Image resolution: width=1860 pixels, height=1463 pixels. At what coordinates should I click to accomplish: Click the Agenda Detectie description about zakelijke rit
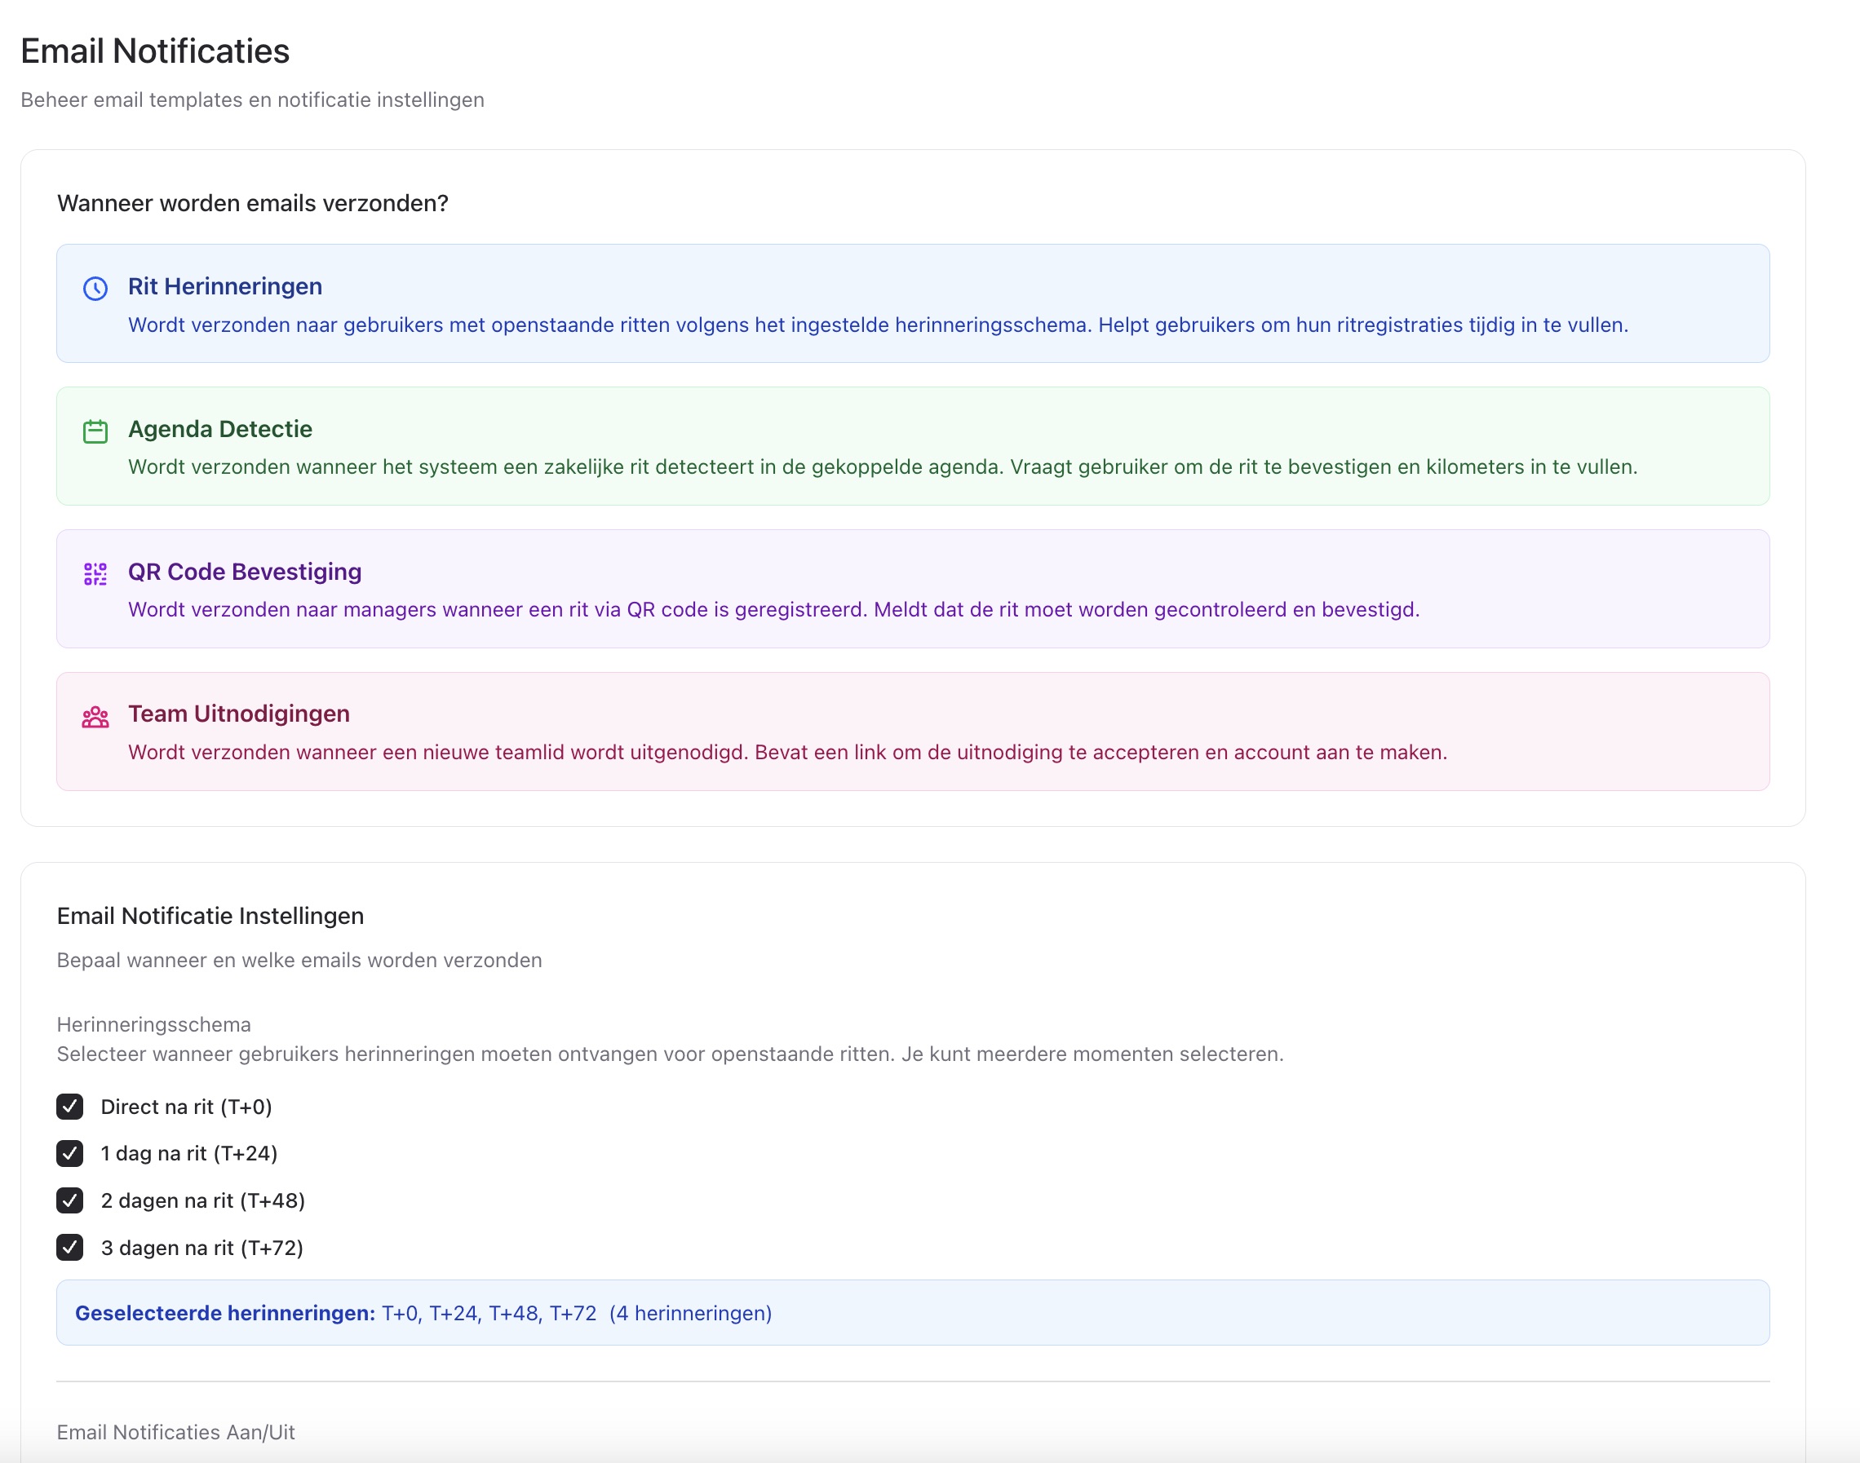click(883, 467)
